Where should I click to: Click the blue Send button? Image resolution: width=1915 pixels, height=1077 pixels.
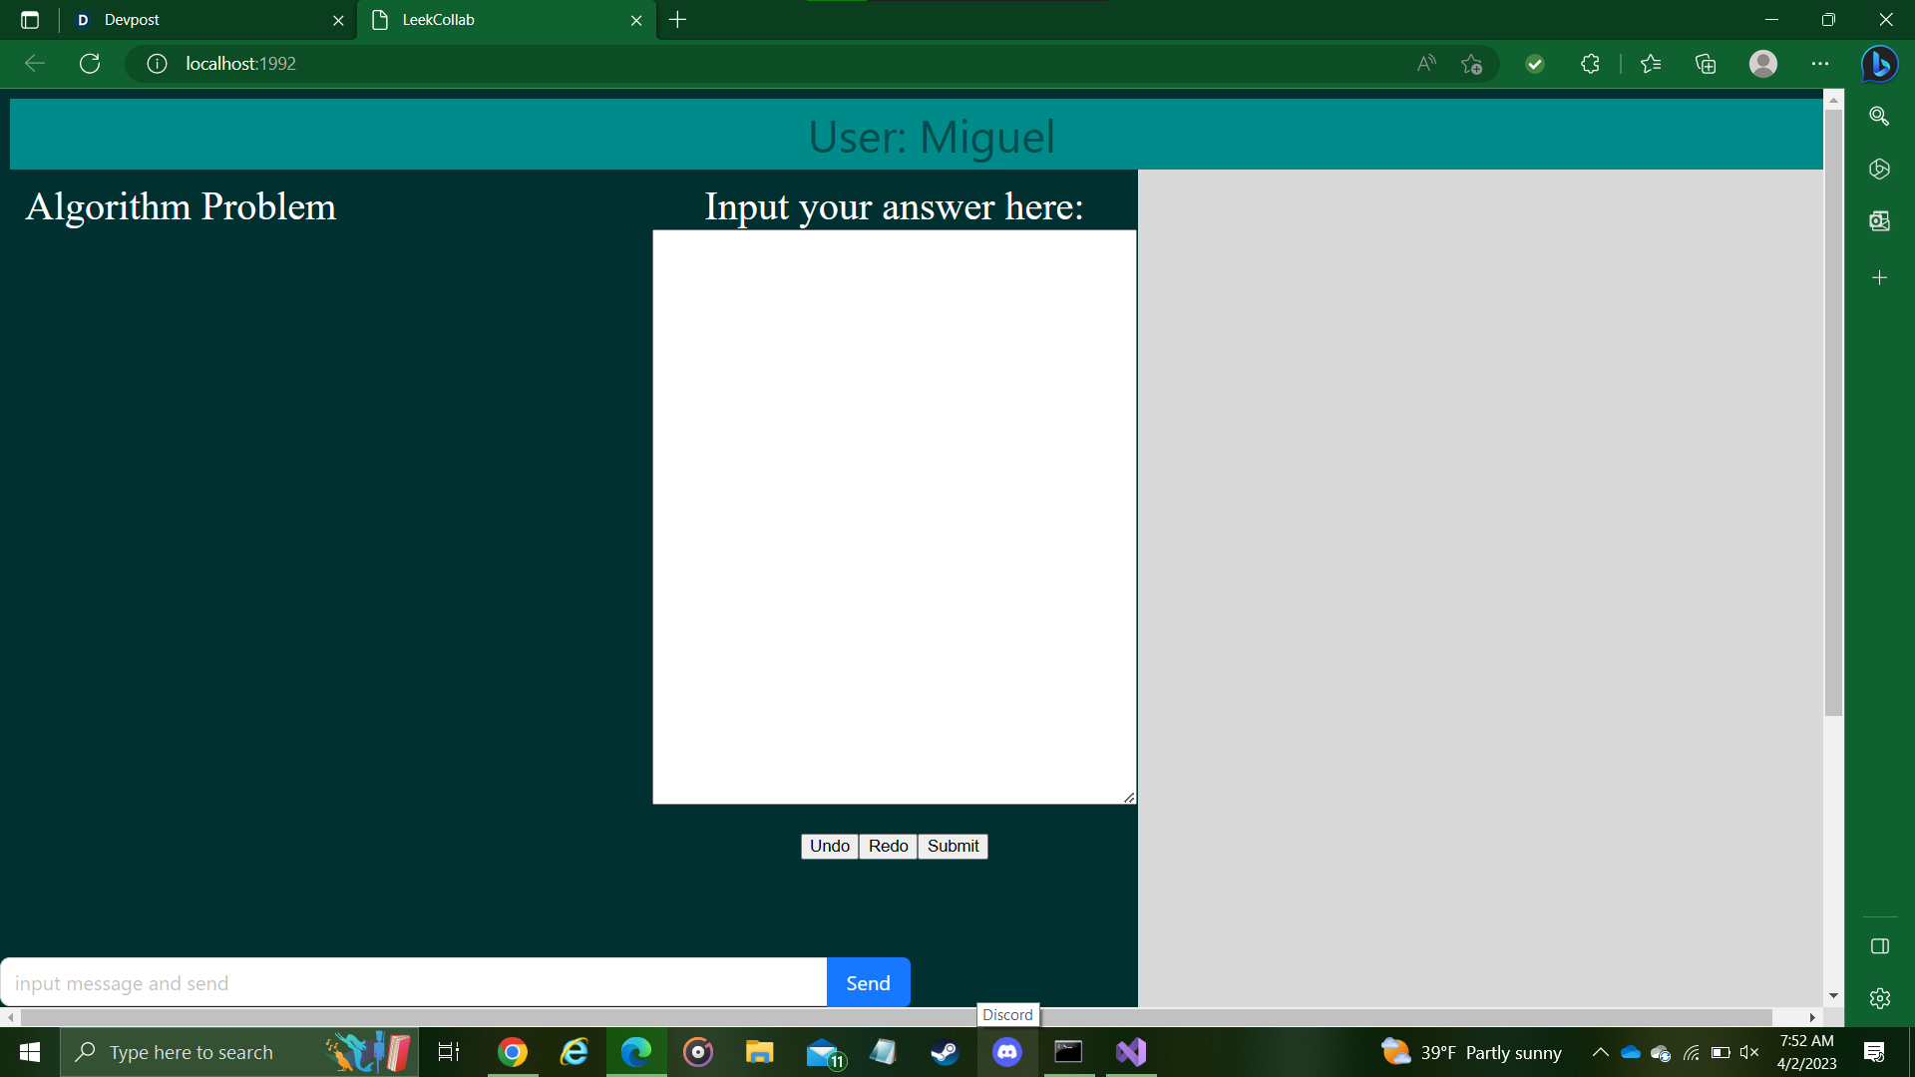[x=868, y=983]
